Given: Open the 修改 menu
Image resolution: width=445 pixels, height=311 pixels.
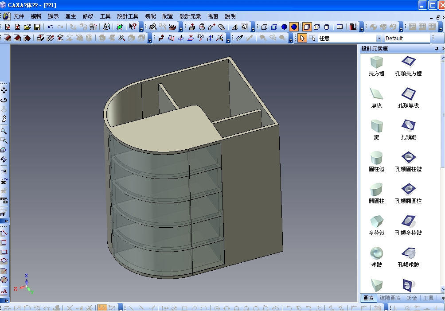Looking at the screenshot, I should [x=88, y=16].
